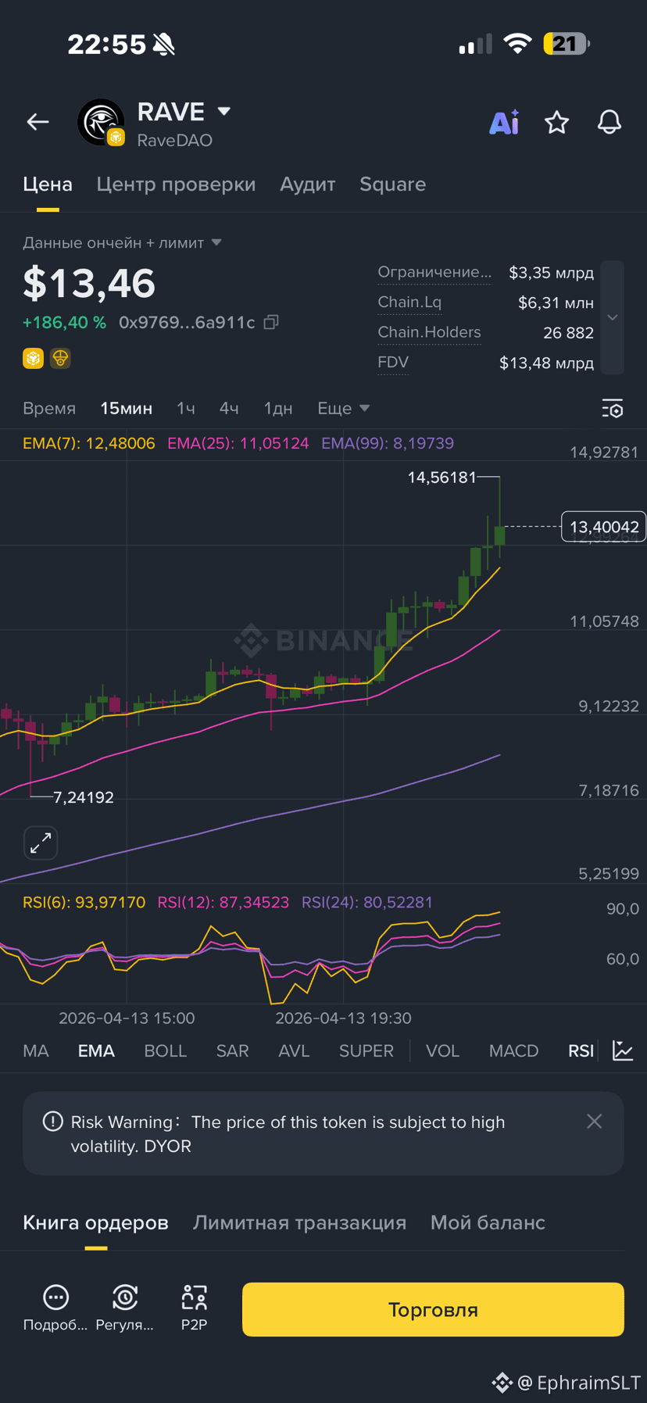Viewport: 647px width, 1403px height.
Task: Tap the silent mode bell icon
Action: pyautogui.click(x=164, y=45)
